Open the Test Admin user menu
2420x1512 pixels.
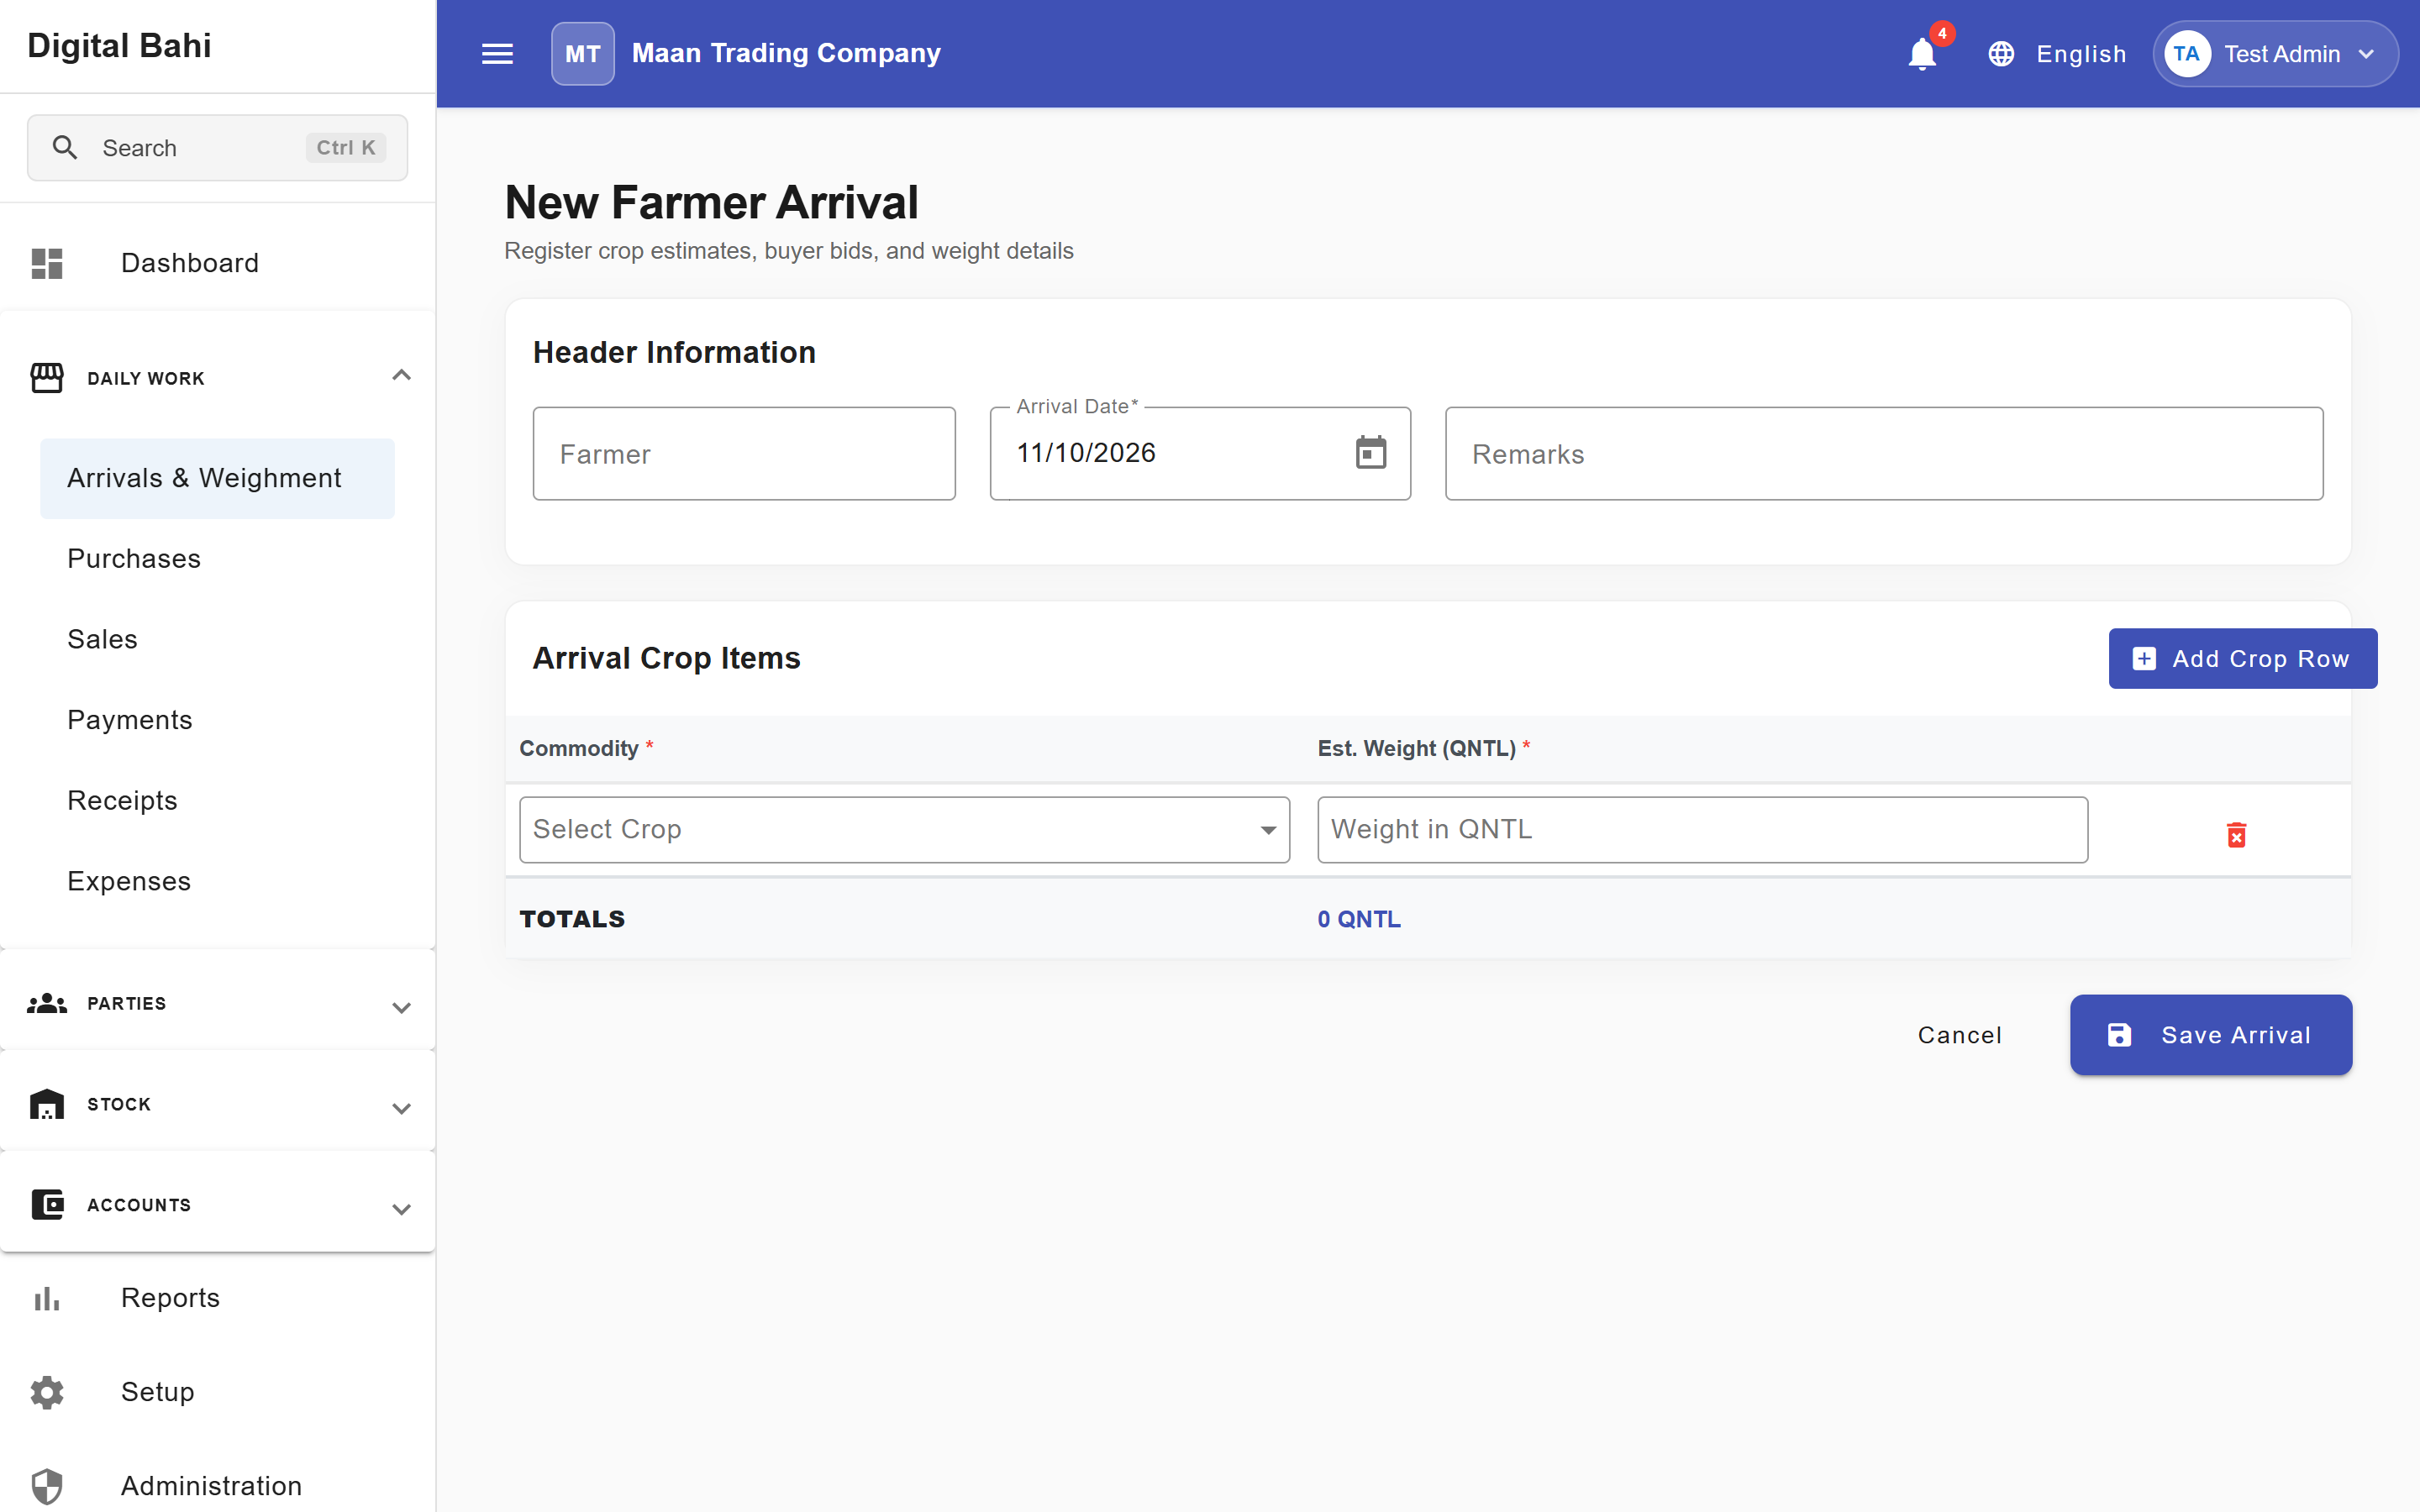pyautogui.click(x=2276, y=54)
